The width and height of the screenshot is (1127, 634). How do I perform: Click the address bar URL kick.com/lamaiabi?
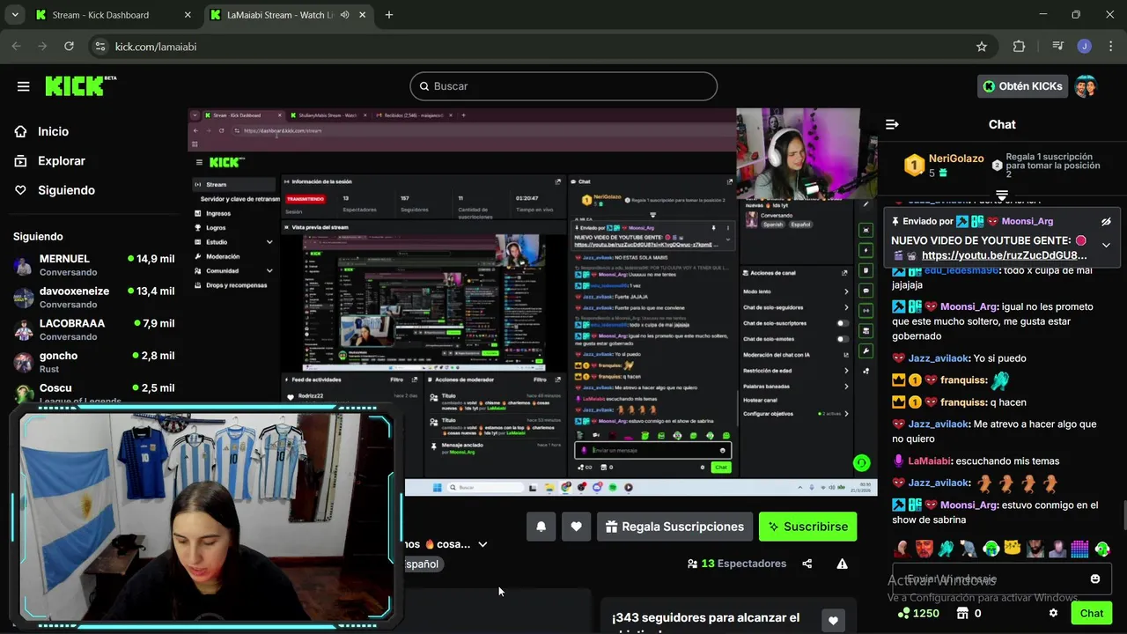pos(156,47)
